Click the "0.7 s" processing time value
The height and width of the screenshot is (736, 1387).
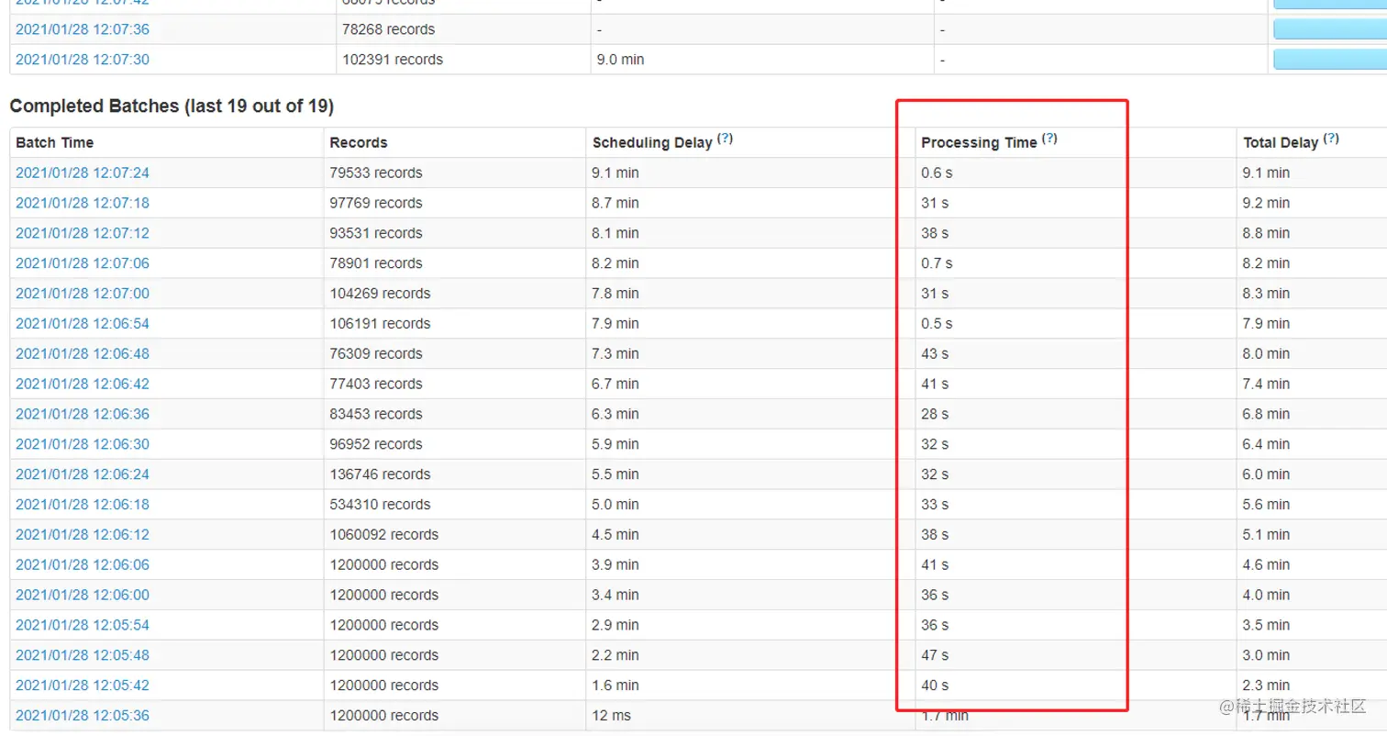click(x=937, y=263)
